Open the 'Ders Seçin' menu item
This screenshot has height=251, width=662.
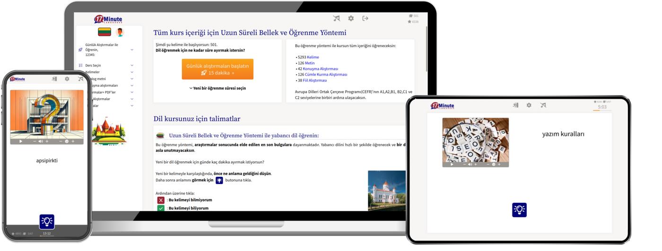tap(93, 66)
